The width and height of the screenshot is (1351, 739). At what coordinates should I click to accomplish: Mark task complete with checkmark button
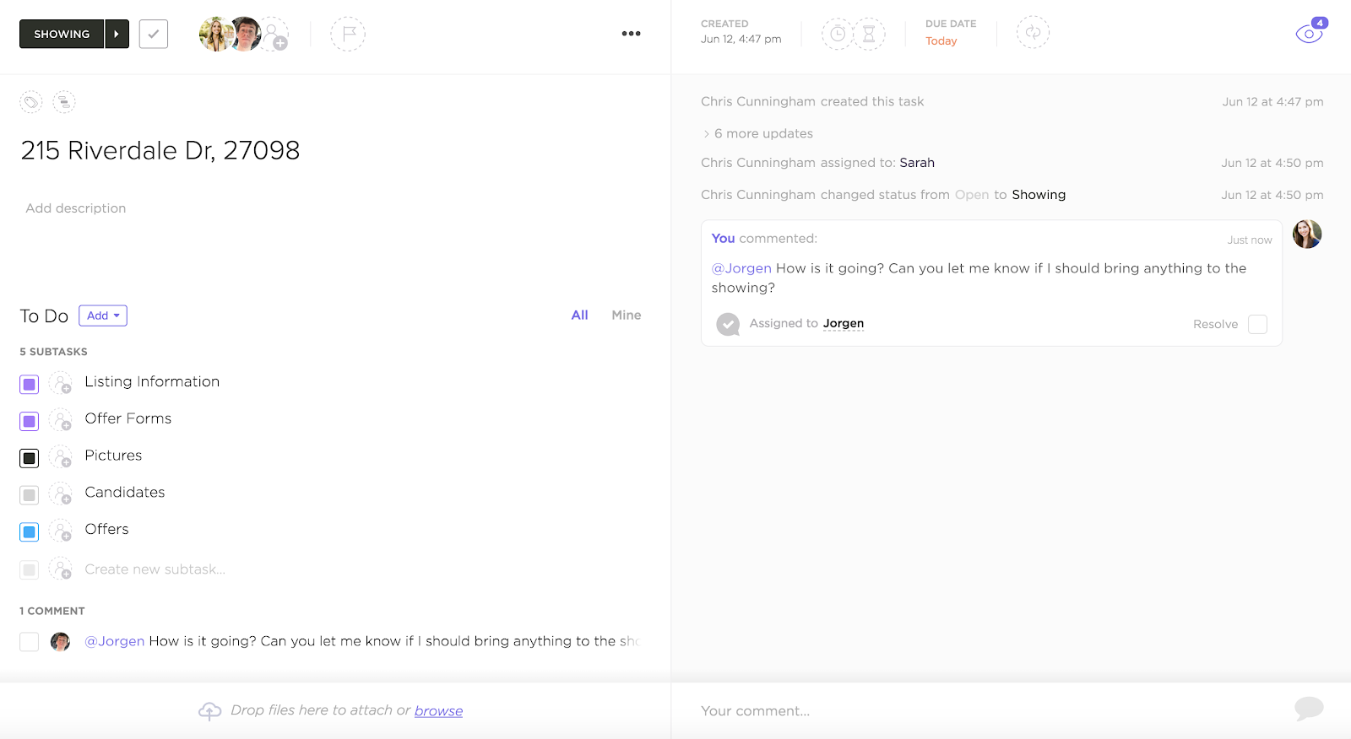pyautogui.click(x=154, y=34)
